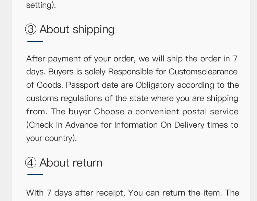The image size is (257, 201).
Task: Click the circled number 4 icon
Action: (31, 163)
